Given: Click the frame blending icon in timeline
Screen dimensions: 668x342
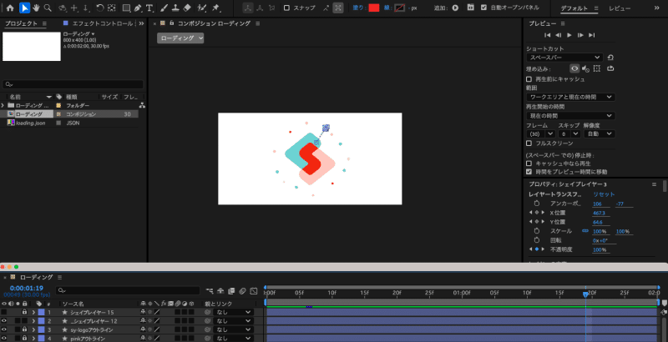Looking at the screenshot, I should [231, 291].
